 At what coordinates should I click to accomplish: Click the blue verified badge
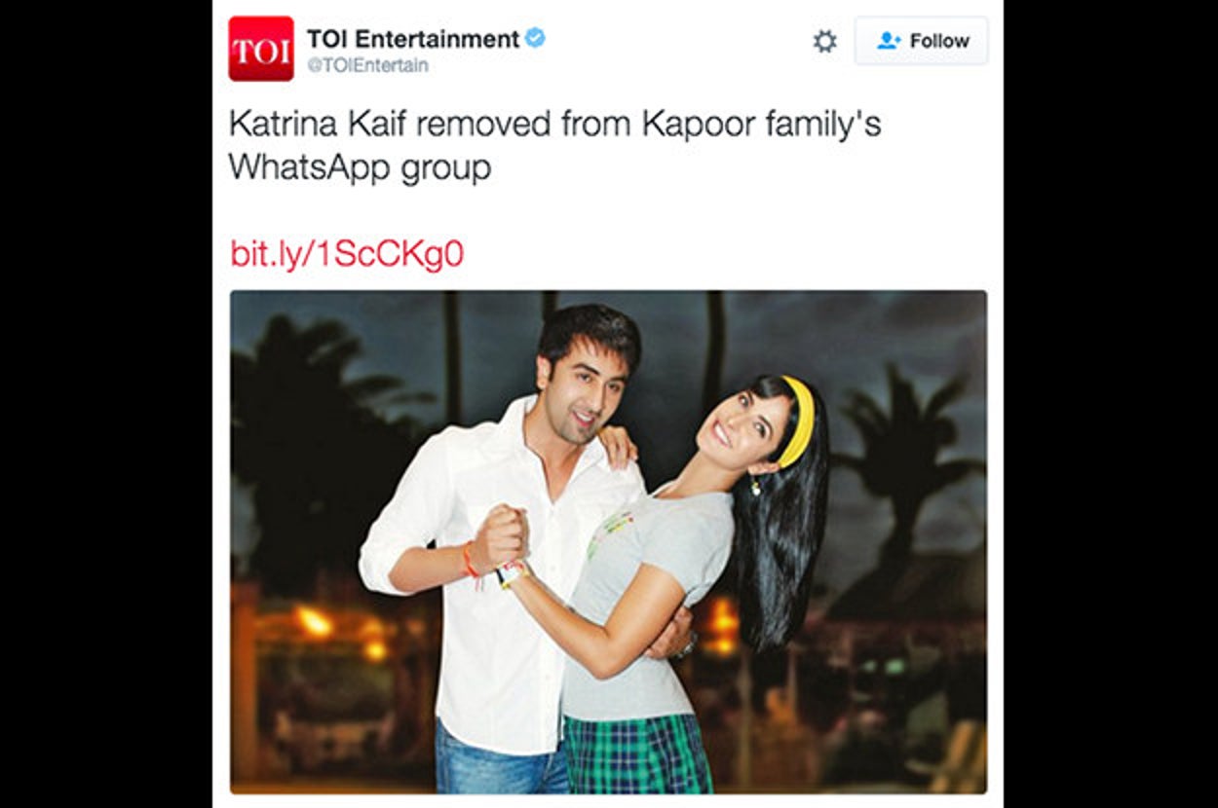(x=535, y=38)
